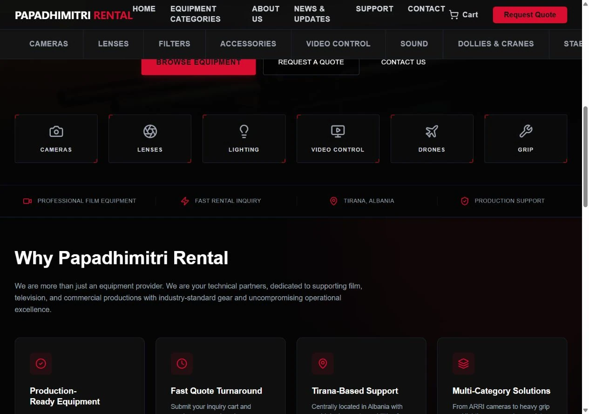Switch to the Dollies & Cranes category tab
Viewport: 589px width, 414px height.
[x=496, y=44]
